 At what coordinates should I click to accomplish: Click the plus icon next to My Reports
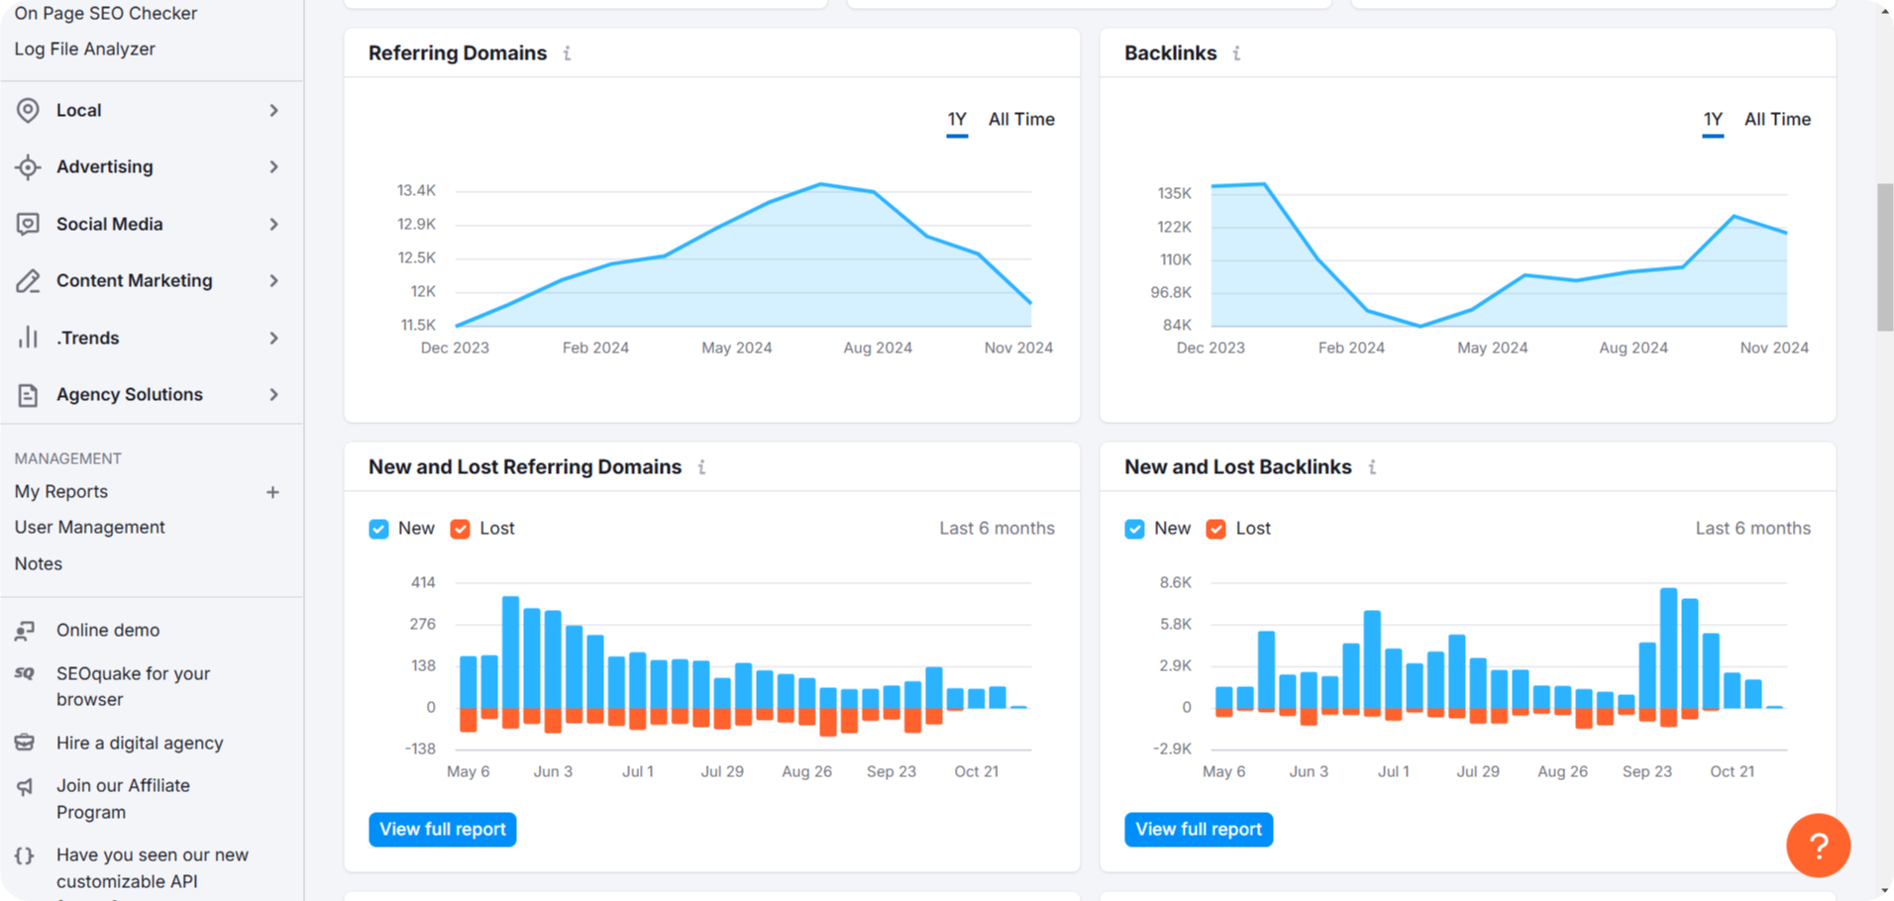272,491
